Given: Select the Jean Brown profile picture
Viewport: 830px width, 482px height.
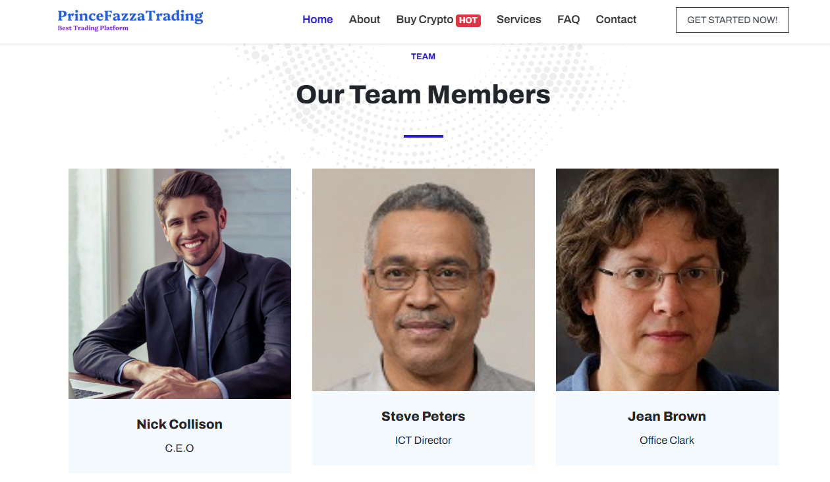Looking at the screenshot, I should [667, 279].
